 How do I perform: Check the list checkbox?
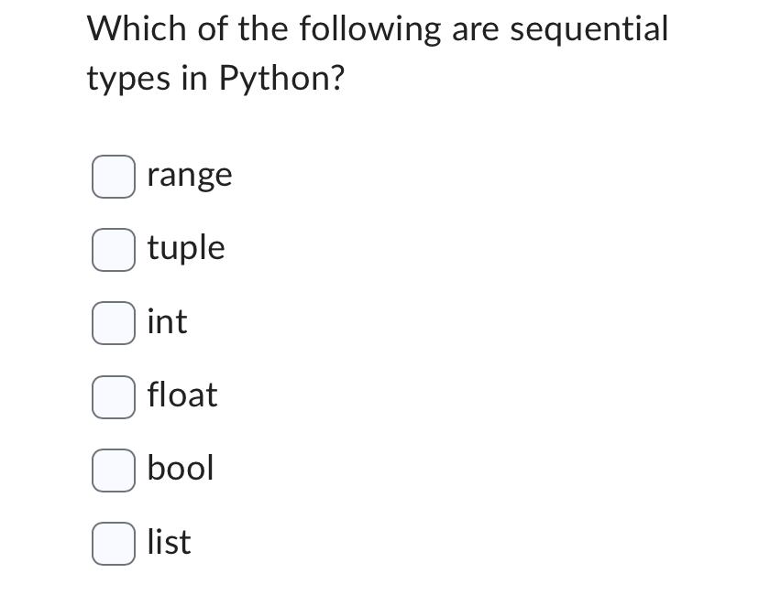coord(112,543)
